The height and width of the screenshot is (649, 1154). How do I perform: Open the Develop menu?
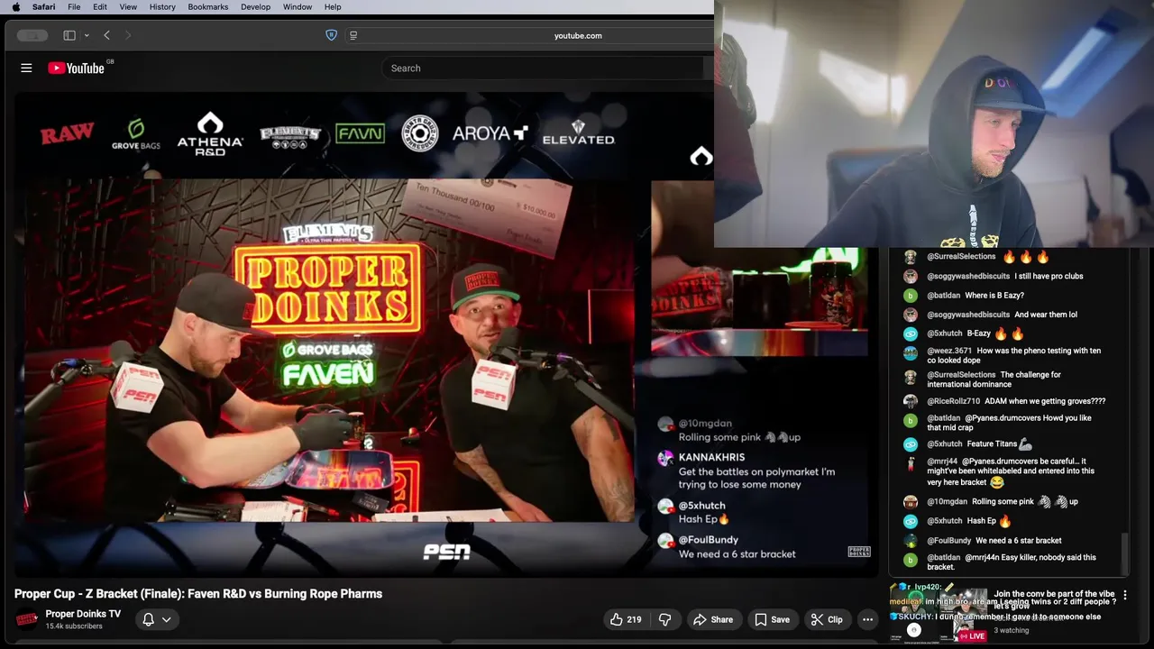pyautogui.click(x=255, y=6)
